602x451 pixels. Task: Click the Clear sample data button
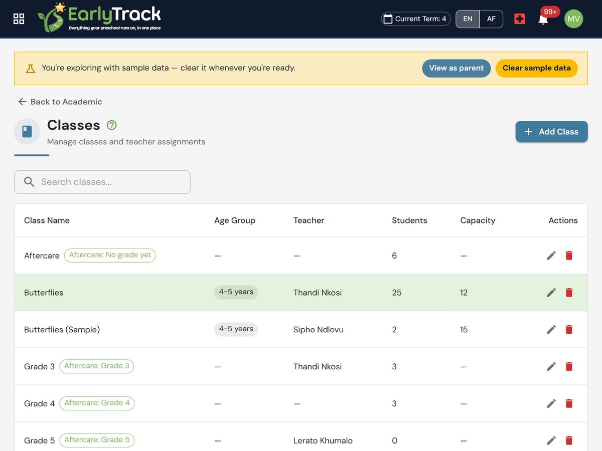tap(536, 68)
